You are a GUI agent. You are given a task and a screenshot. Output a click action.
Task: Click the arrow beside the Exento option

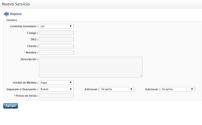click(71, 89)
